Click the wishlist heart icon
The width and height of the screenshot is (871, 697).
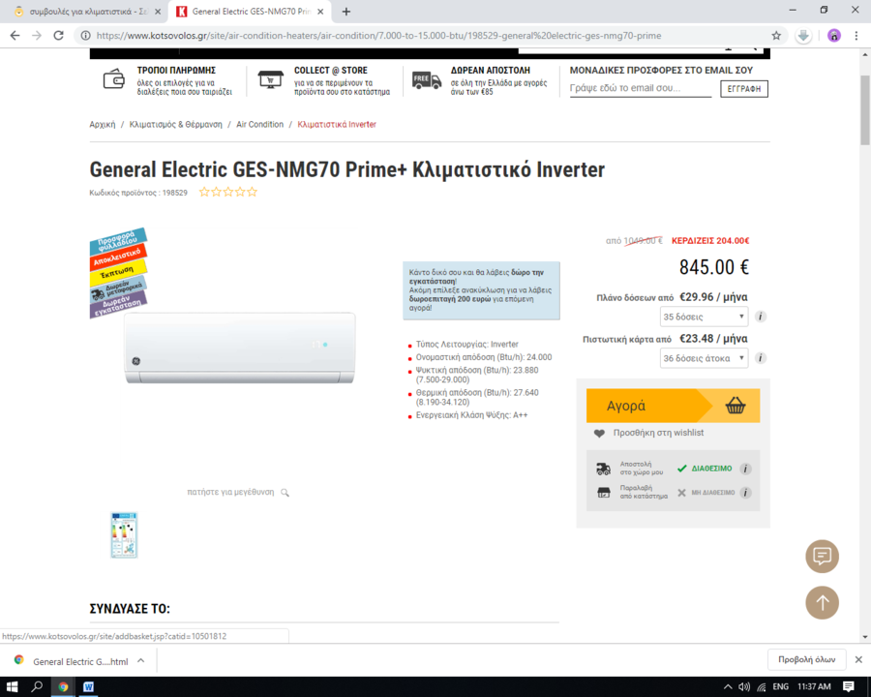(599, 434)
